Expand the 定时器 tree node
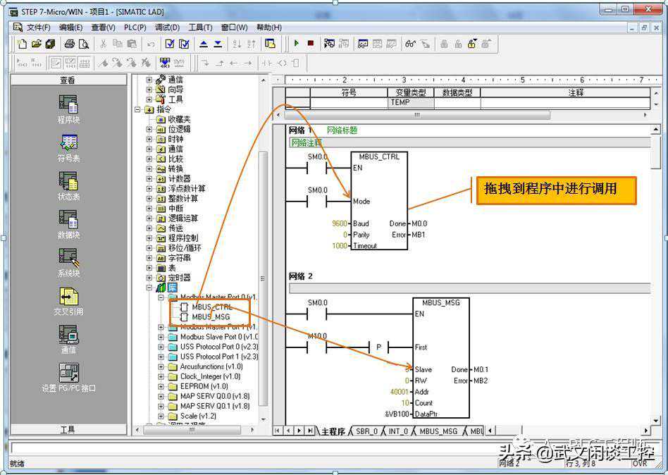This screenshot has width=668, height=475. pos(149,278)
